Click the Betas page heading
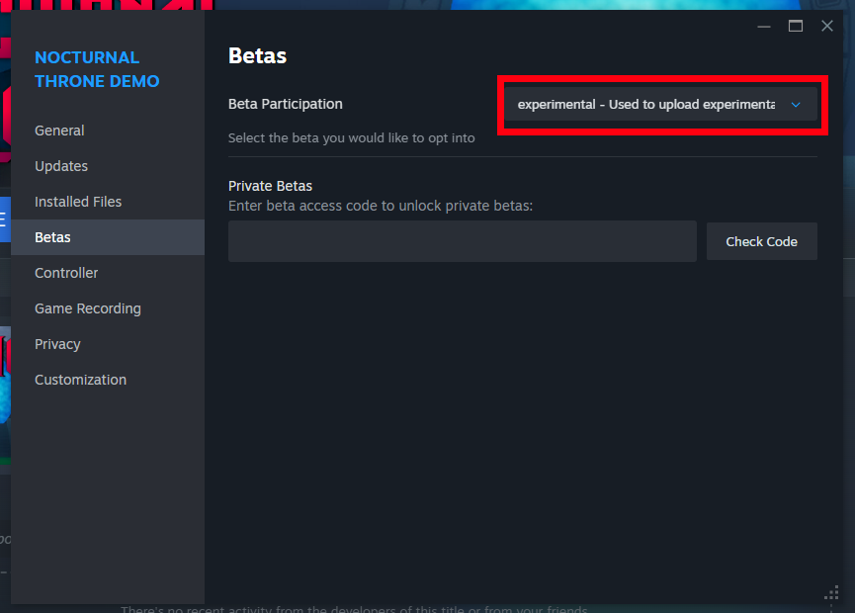 pyautogui.click(x=257, y=55)
